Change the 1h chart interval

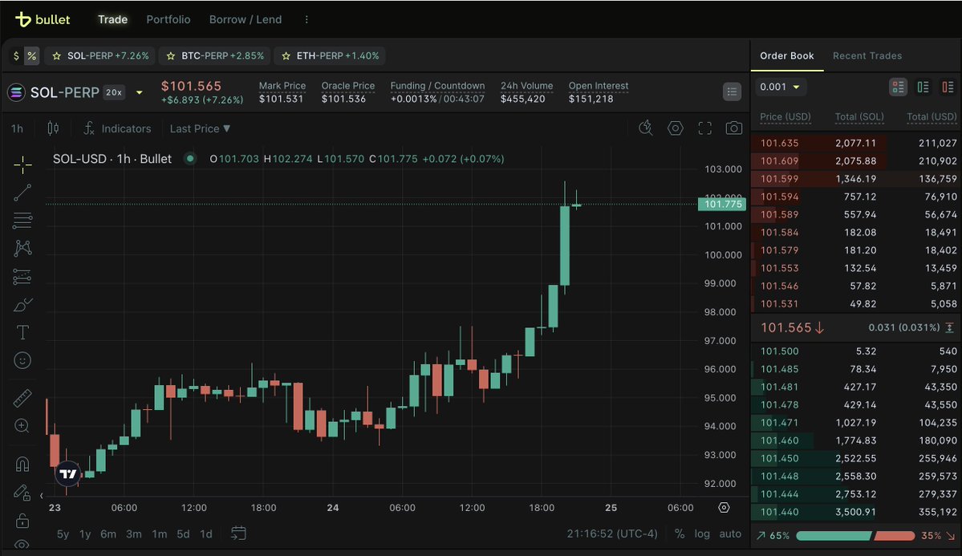(x=17, y=128)
